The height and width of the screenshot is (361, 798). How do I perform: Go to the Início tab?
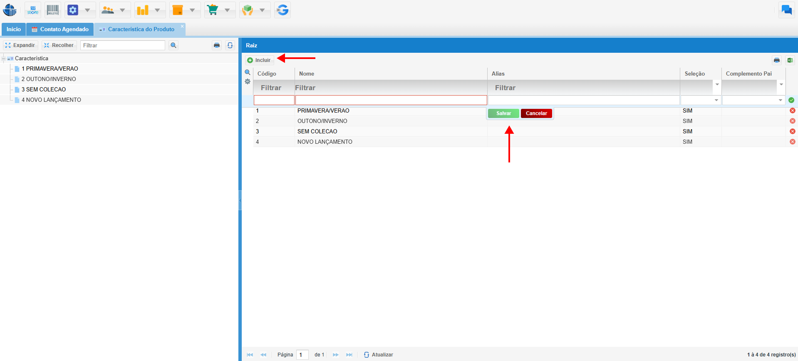(13, 29)
